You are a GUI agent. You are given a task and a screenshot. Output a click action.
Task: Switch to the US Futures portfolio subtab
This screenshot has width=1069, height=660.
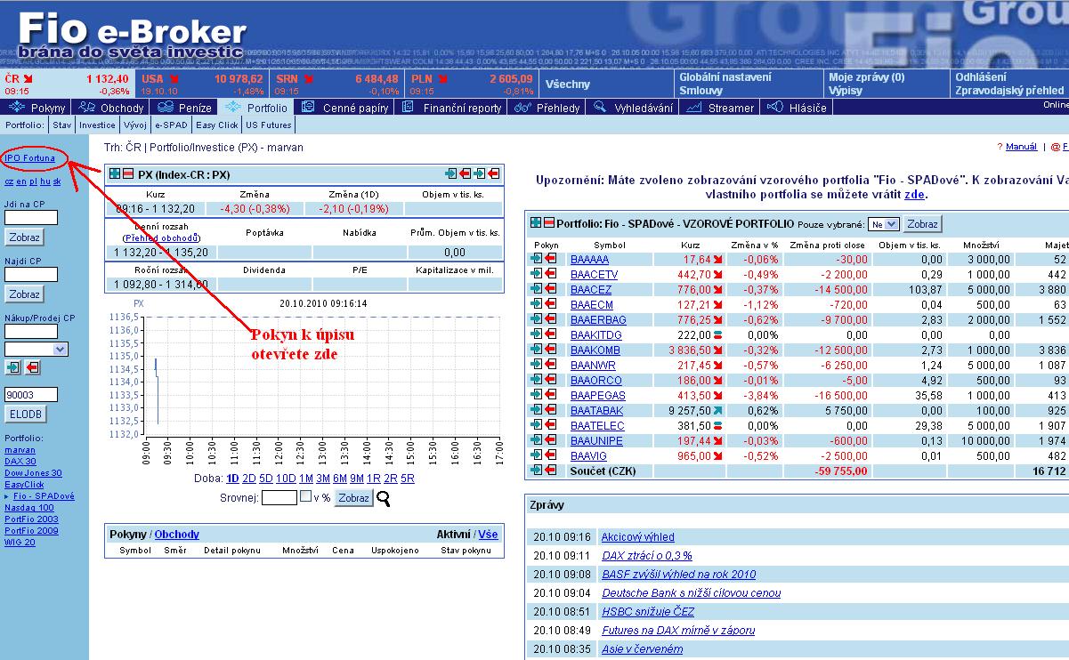point(269,125)
